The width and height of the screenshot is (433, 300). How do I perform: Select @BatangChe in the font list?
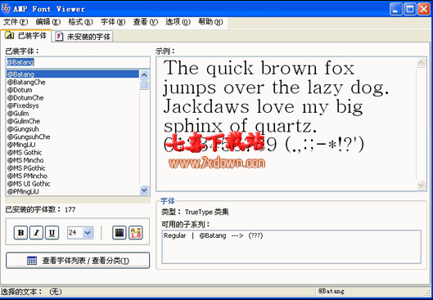[x=73, y=83]
